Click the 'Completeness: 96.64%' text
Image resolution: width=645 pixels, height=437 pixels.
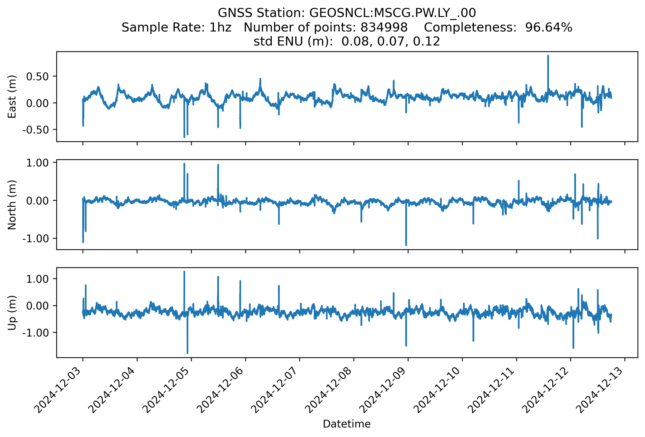pos(498,27)
